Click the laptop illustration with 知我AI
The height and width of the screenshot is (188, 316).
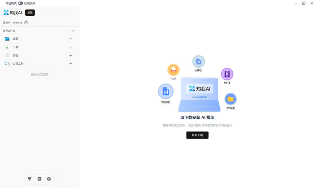(199, 94)
